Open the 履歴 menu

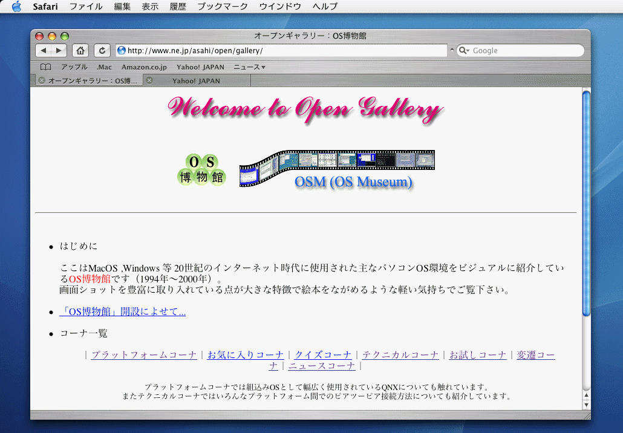tap(178, 7)
